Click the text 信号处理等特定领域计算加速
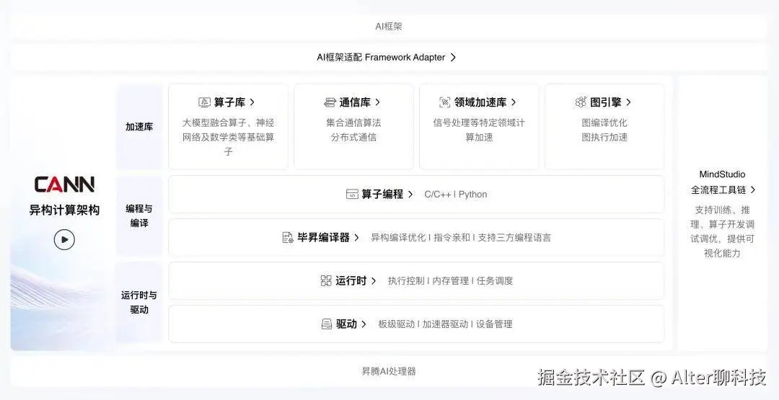The width and height of the screenshot is (779, 400). tap(479, 130)
